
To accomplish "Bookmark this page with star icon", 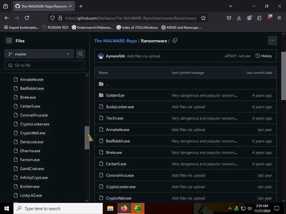I will coord(203,18).
